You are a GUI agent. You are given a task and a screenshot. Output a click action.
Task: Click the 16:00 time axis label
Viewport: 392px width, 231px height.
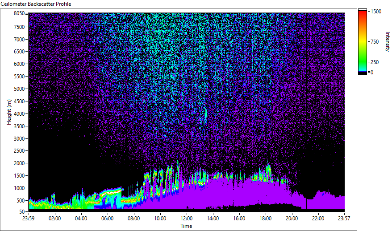[239, 219]
